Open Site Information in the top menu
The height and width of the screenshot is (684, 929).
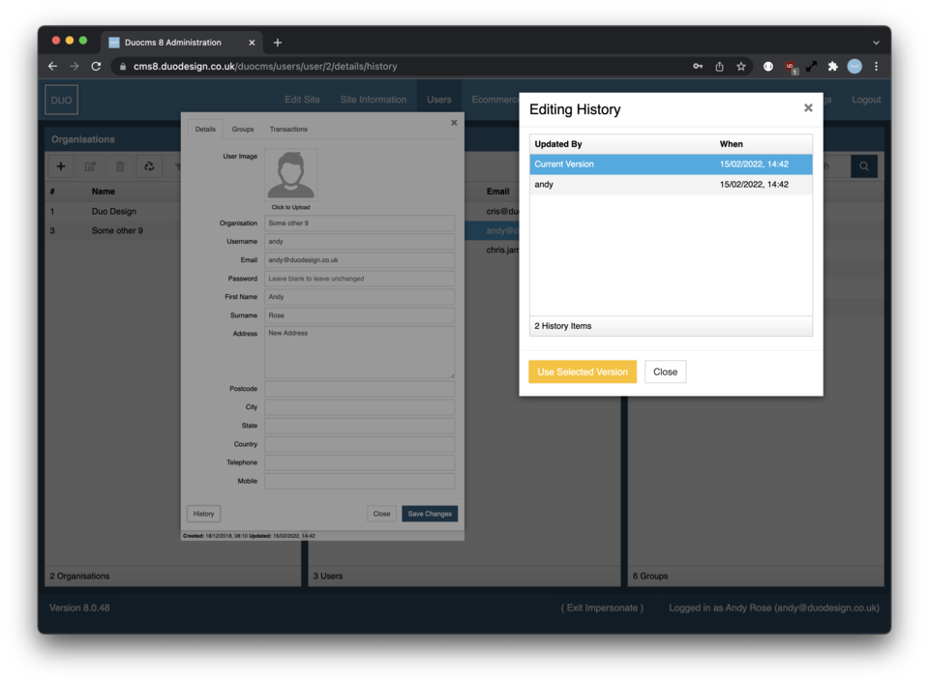coord(373,100)
